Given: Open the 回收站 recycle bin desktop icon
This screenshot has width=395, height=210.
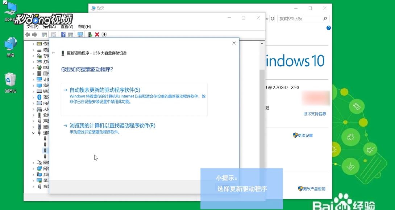Looking at the screenshot, I should (11, 83).
